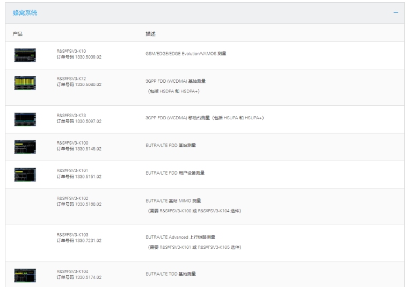The width and height of the screenshot is (408, 287).
Task: Click the GSM/EDGE/EDGE Evolution/VAMOS 测量 description
Action: (x=186, y=54)
